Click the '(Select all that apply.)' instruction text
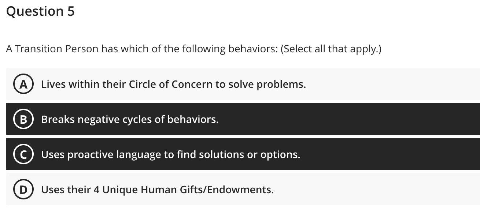The height and width of the screenshot is (221, 480). coord(330,49)
